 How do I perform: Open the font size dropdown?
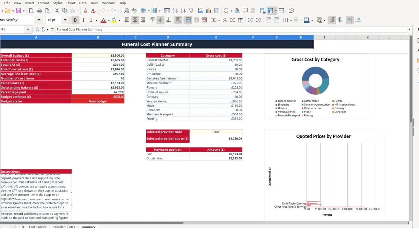click(x=65, y=20)
